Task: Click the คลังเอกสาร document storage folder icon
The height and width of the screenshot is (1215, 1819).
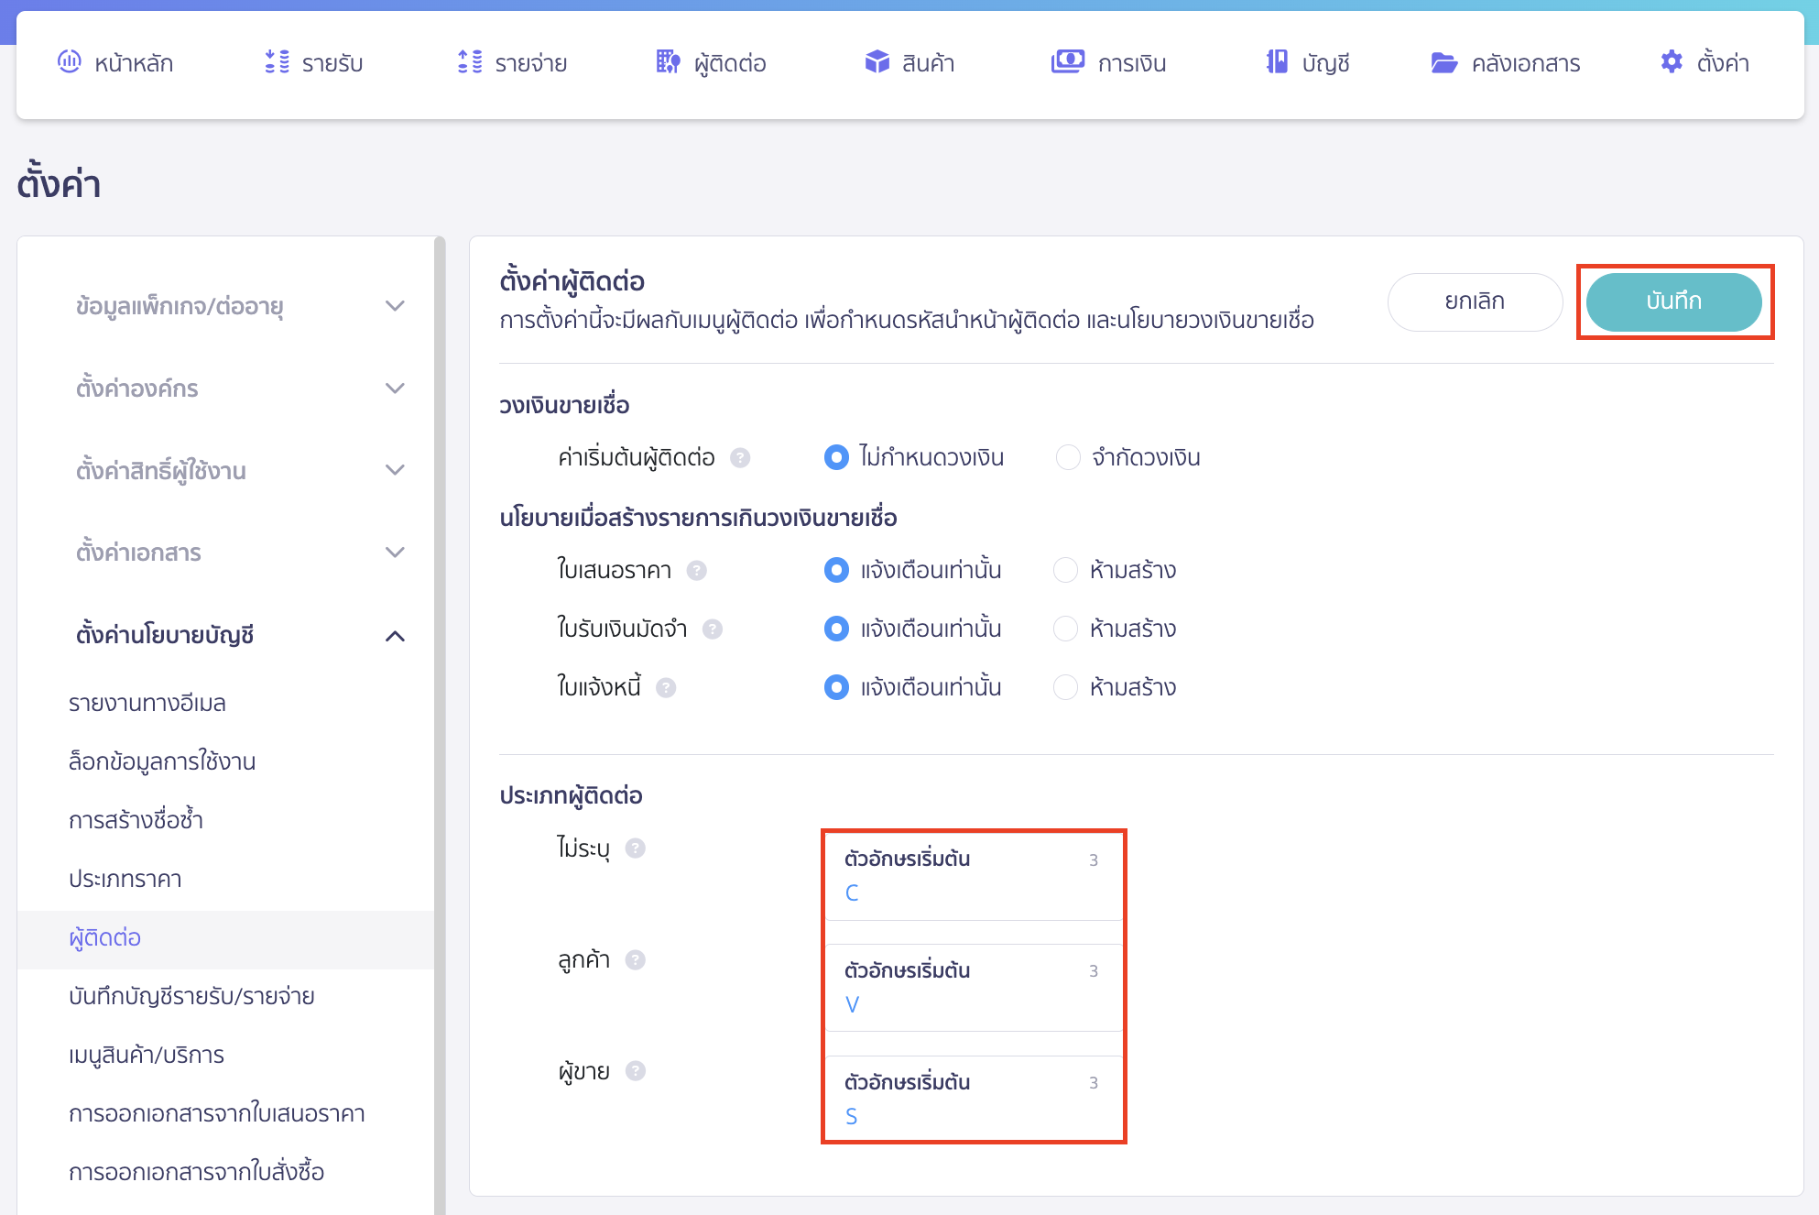Action: (x=1443, y=62)
